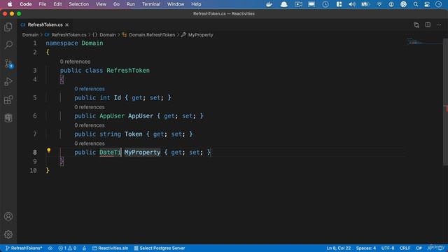Image resolution: width=448 pixels, height=252 pixels.
Task: Open the Manage gear settings menu
Action: click(8, 234)
